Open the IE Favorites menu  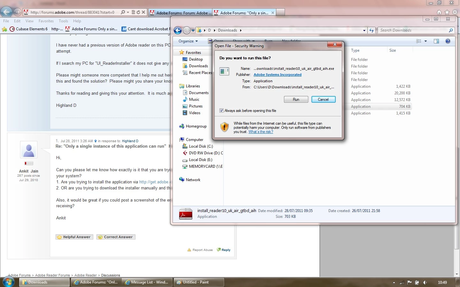[x=46, y=21]
